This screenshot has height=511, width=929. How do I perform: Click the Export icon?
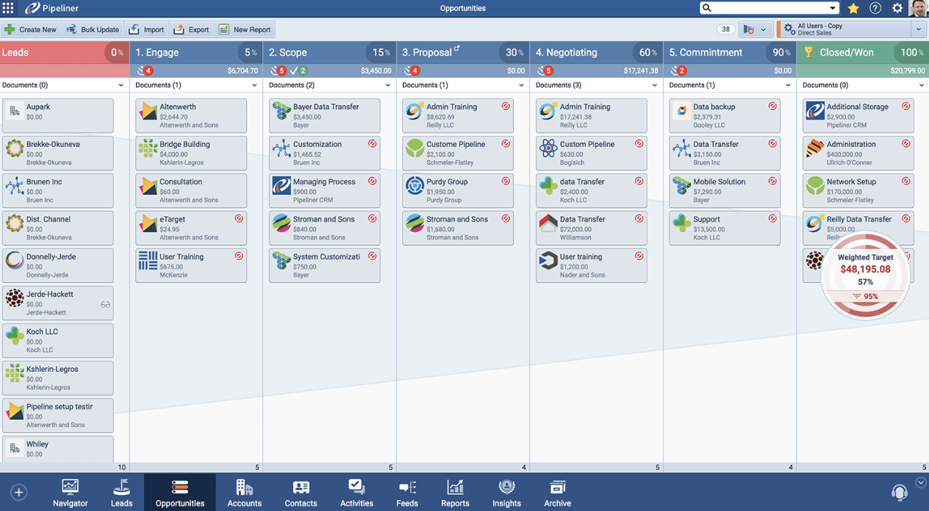coord(179,29)
